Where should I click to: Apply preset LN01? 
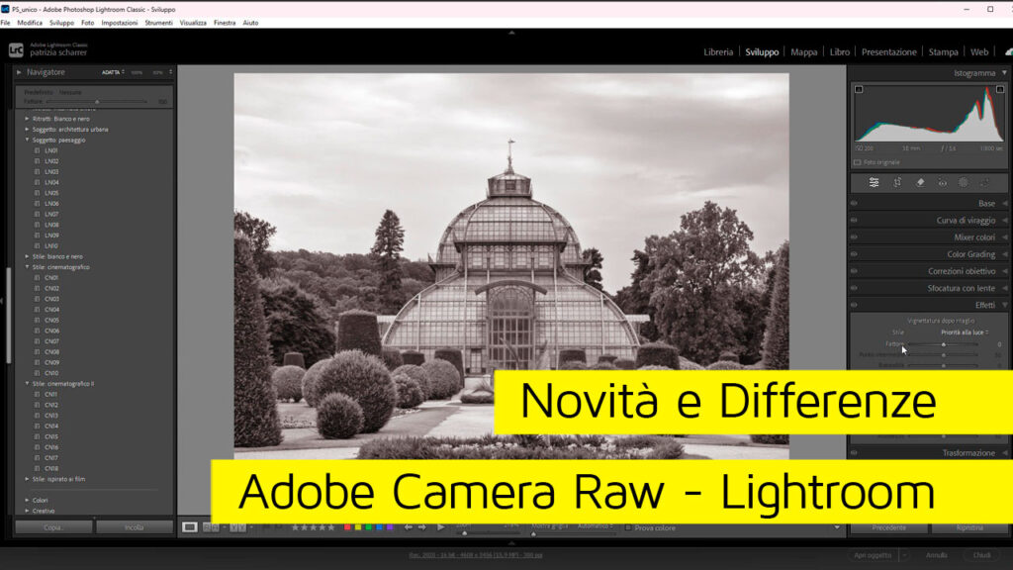tap(51, 150)
